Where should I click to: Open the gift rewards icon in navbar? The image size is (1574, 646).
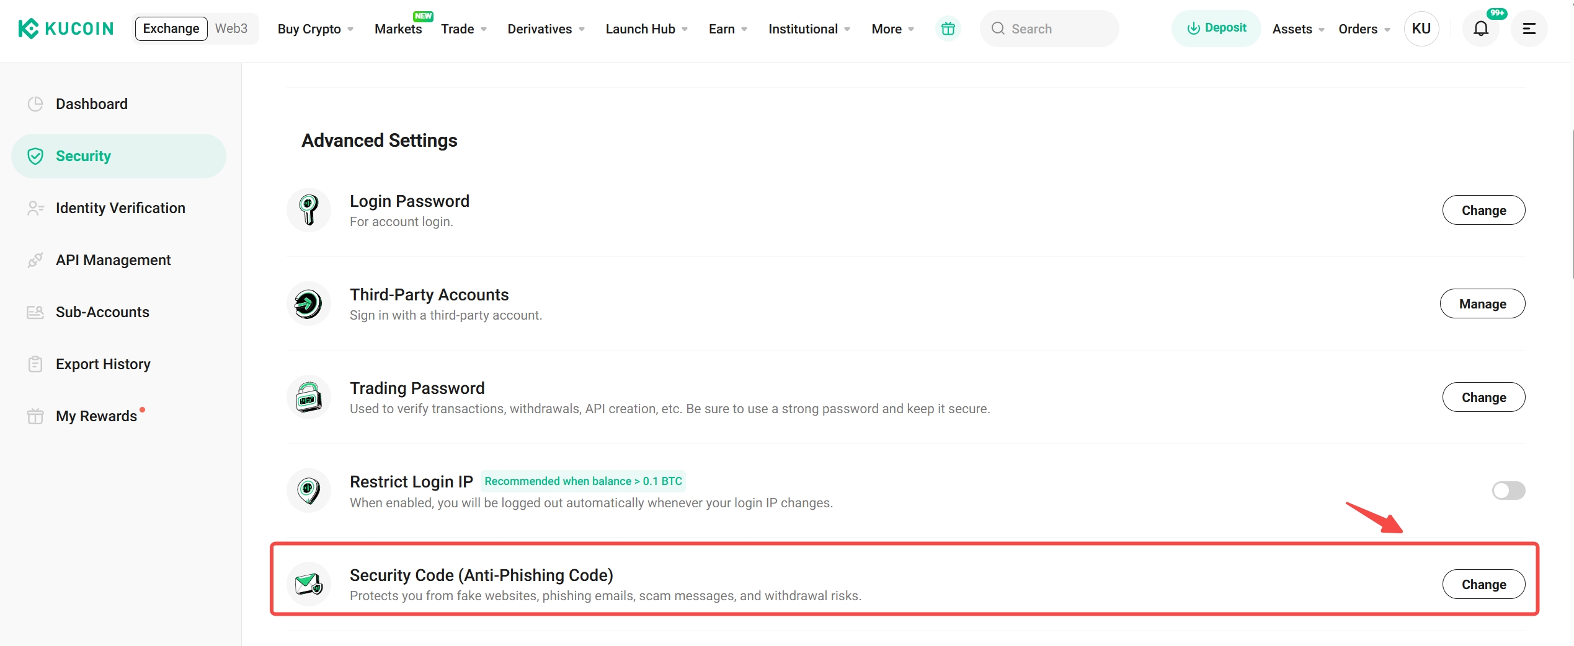[x=948, y=28]
